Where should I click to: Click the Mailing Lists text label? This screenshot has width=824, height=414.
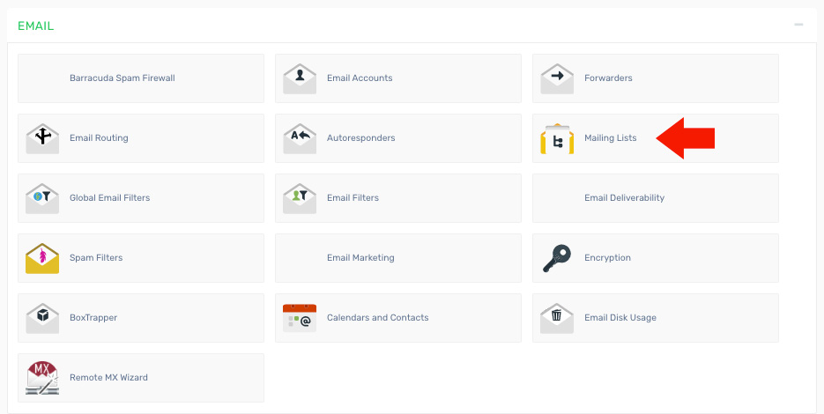(610, 138)
